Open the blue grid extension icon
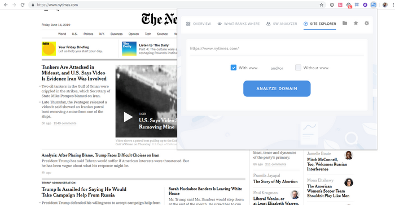Viewport: 395px width, 205px height. 357,5
